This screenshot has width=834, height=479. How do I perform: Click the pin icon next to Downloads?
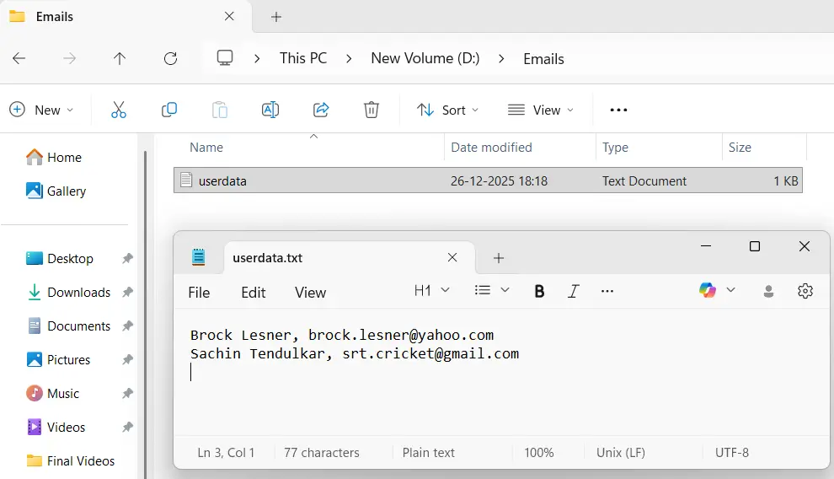pos(127,292)
